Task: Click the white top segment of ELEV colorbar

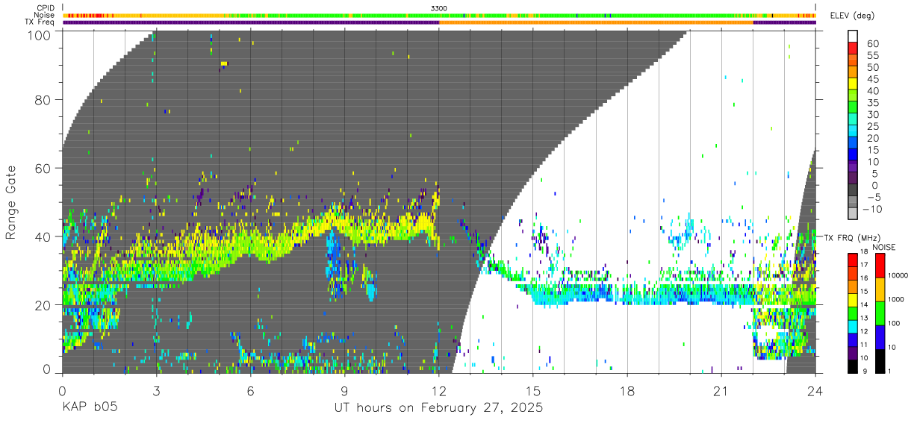Action: coord(853,36)
